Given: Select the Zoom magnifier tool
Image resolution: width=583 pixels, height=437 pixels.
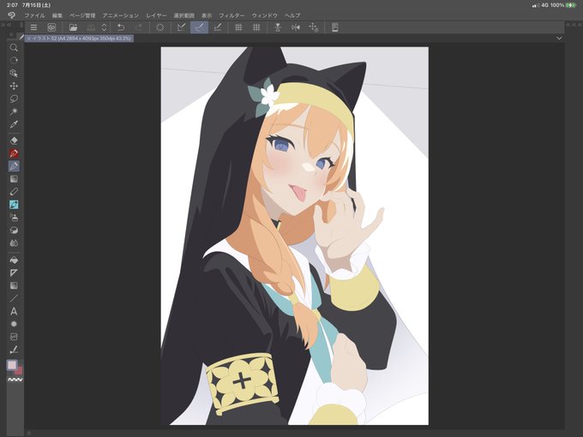Looking at the screenshot, I should coord(14,48).
